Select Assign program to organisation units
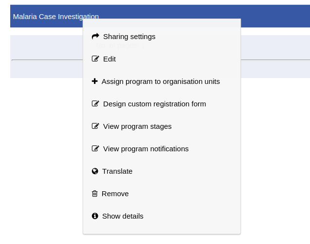 [161, 81]
